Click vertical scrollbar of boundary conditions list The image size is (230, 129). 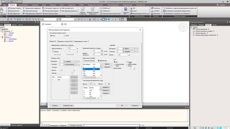point(101,70)
